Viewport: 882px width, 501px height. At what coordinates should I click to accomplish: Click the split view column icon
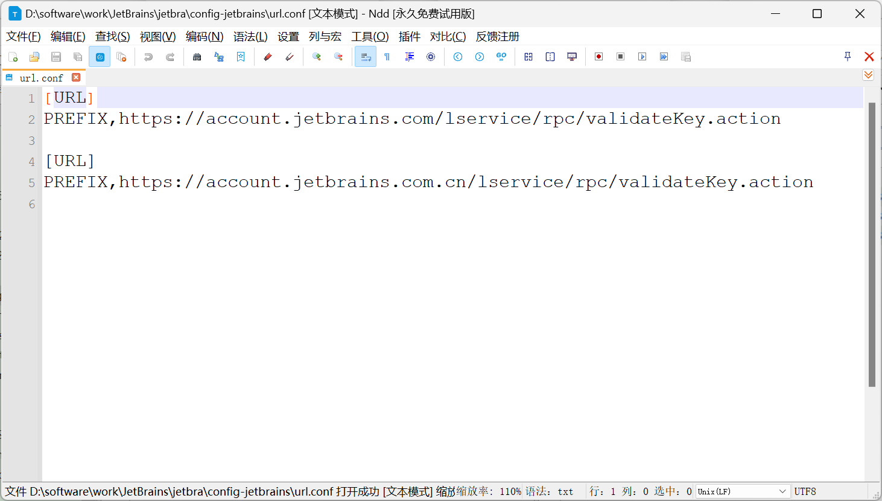(x=550, y=57)
